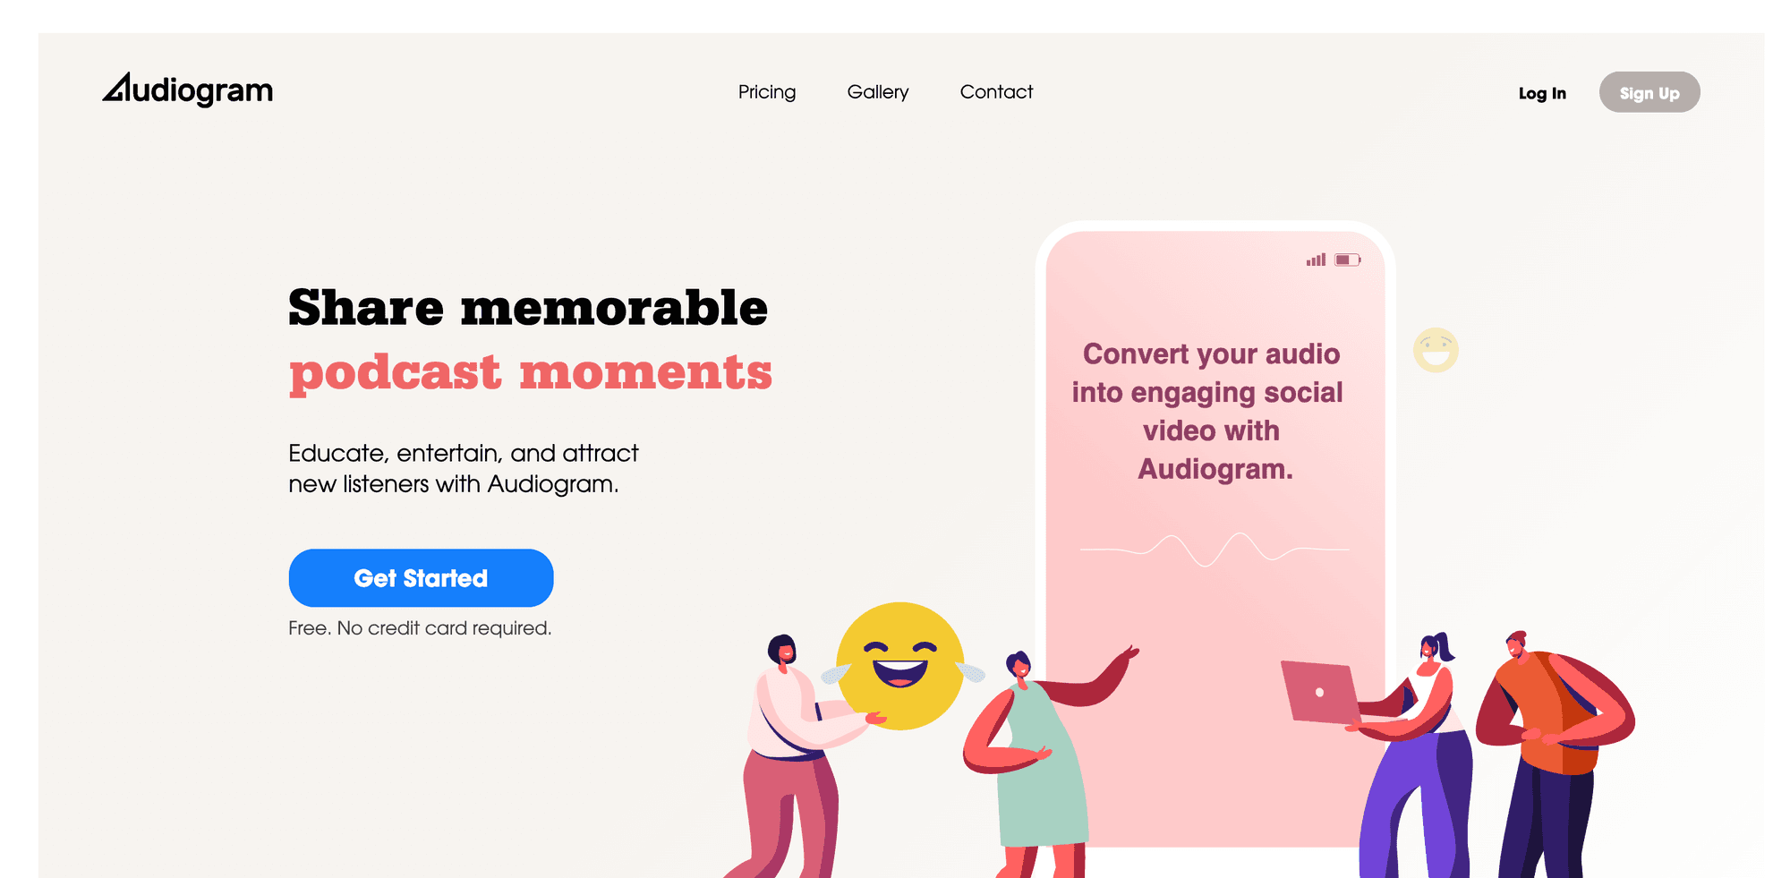This screenshot has height=878, width=1790.
Task: Click the Sign Up button
Action: click(x=1649, y=92)
